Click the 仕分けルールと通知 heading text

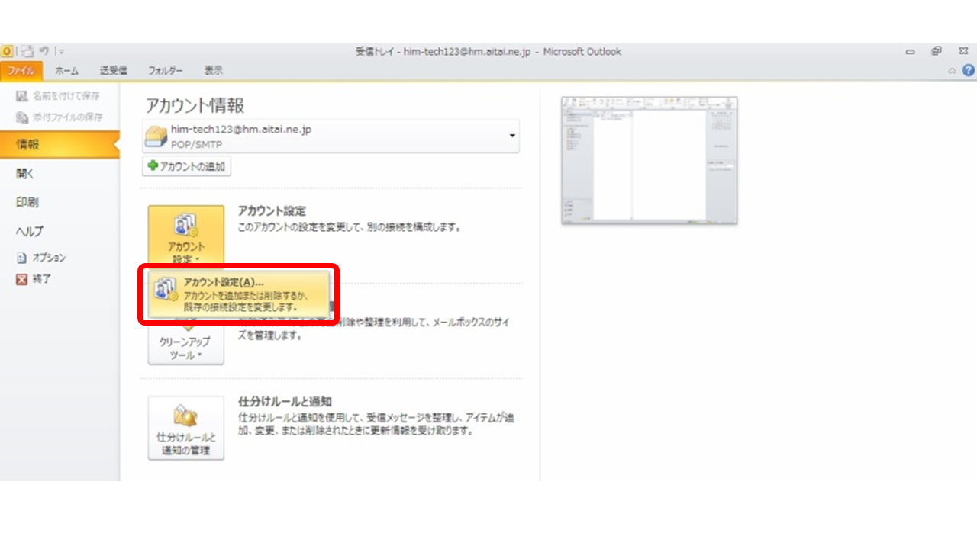click(x=285, y=402)
